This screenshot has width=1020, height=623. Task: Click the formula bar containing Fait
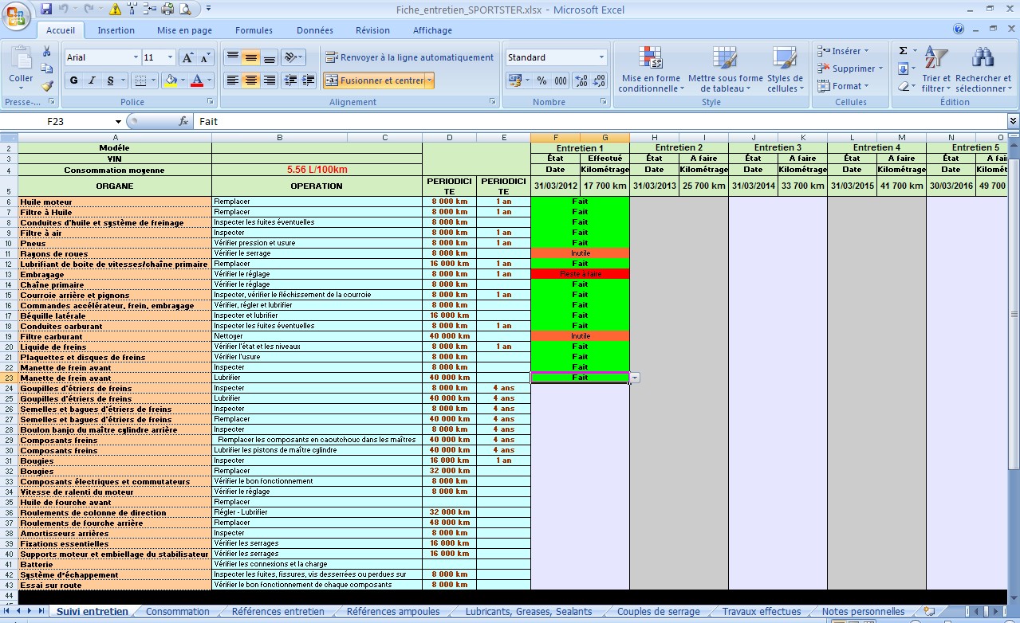598,121
